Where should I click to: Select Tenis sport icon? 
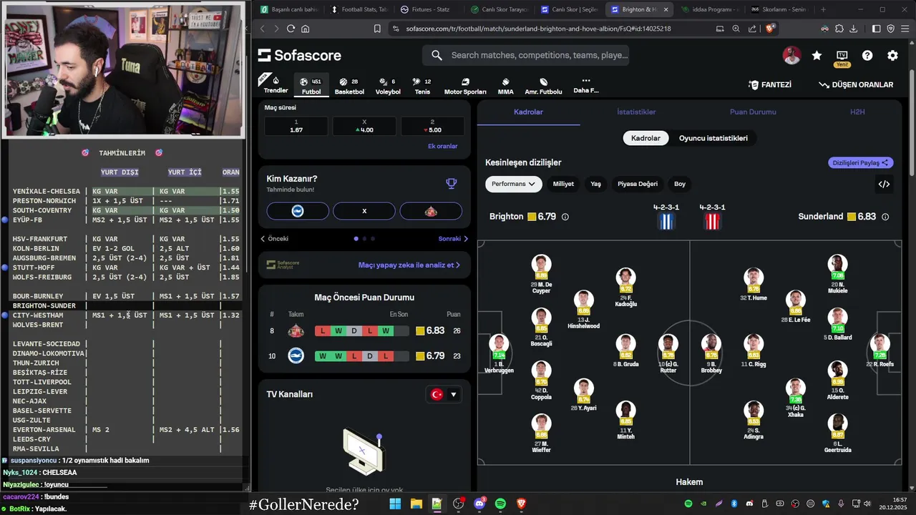click(x=422, y=86)
